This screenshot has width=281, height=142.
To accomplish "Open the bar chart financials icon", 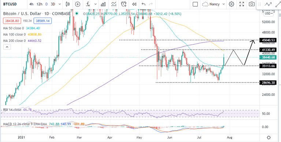I will tap(103, 4).
